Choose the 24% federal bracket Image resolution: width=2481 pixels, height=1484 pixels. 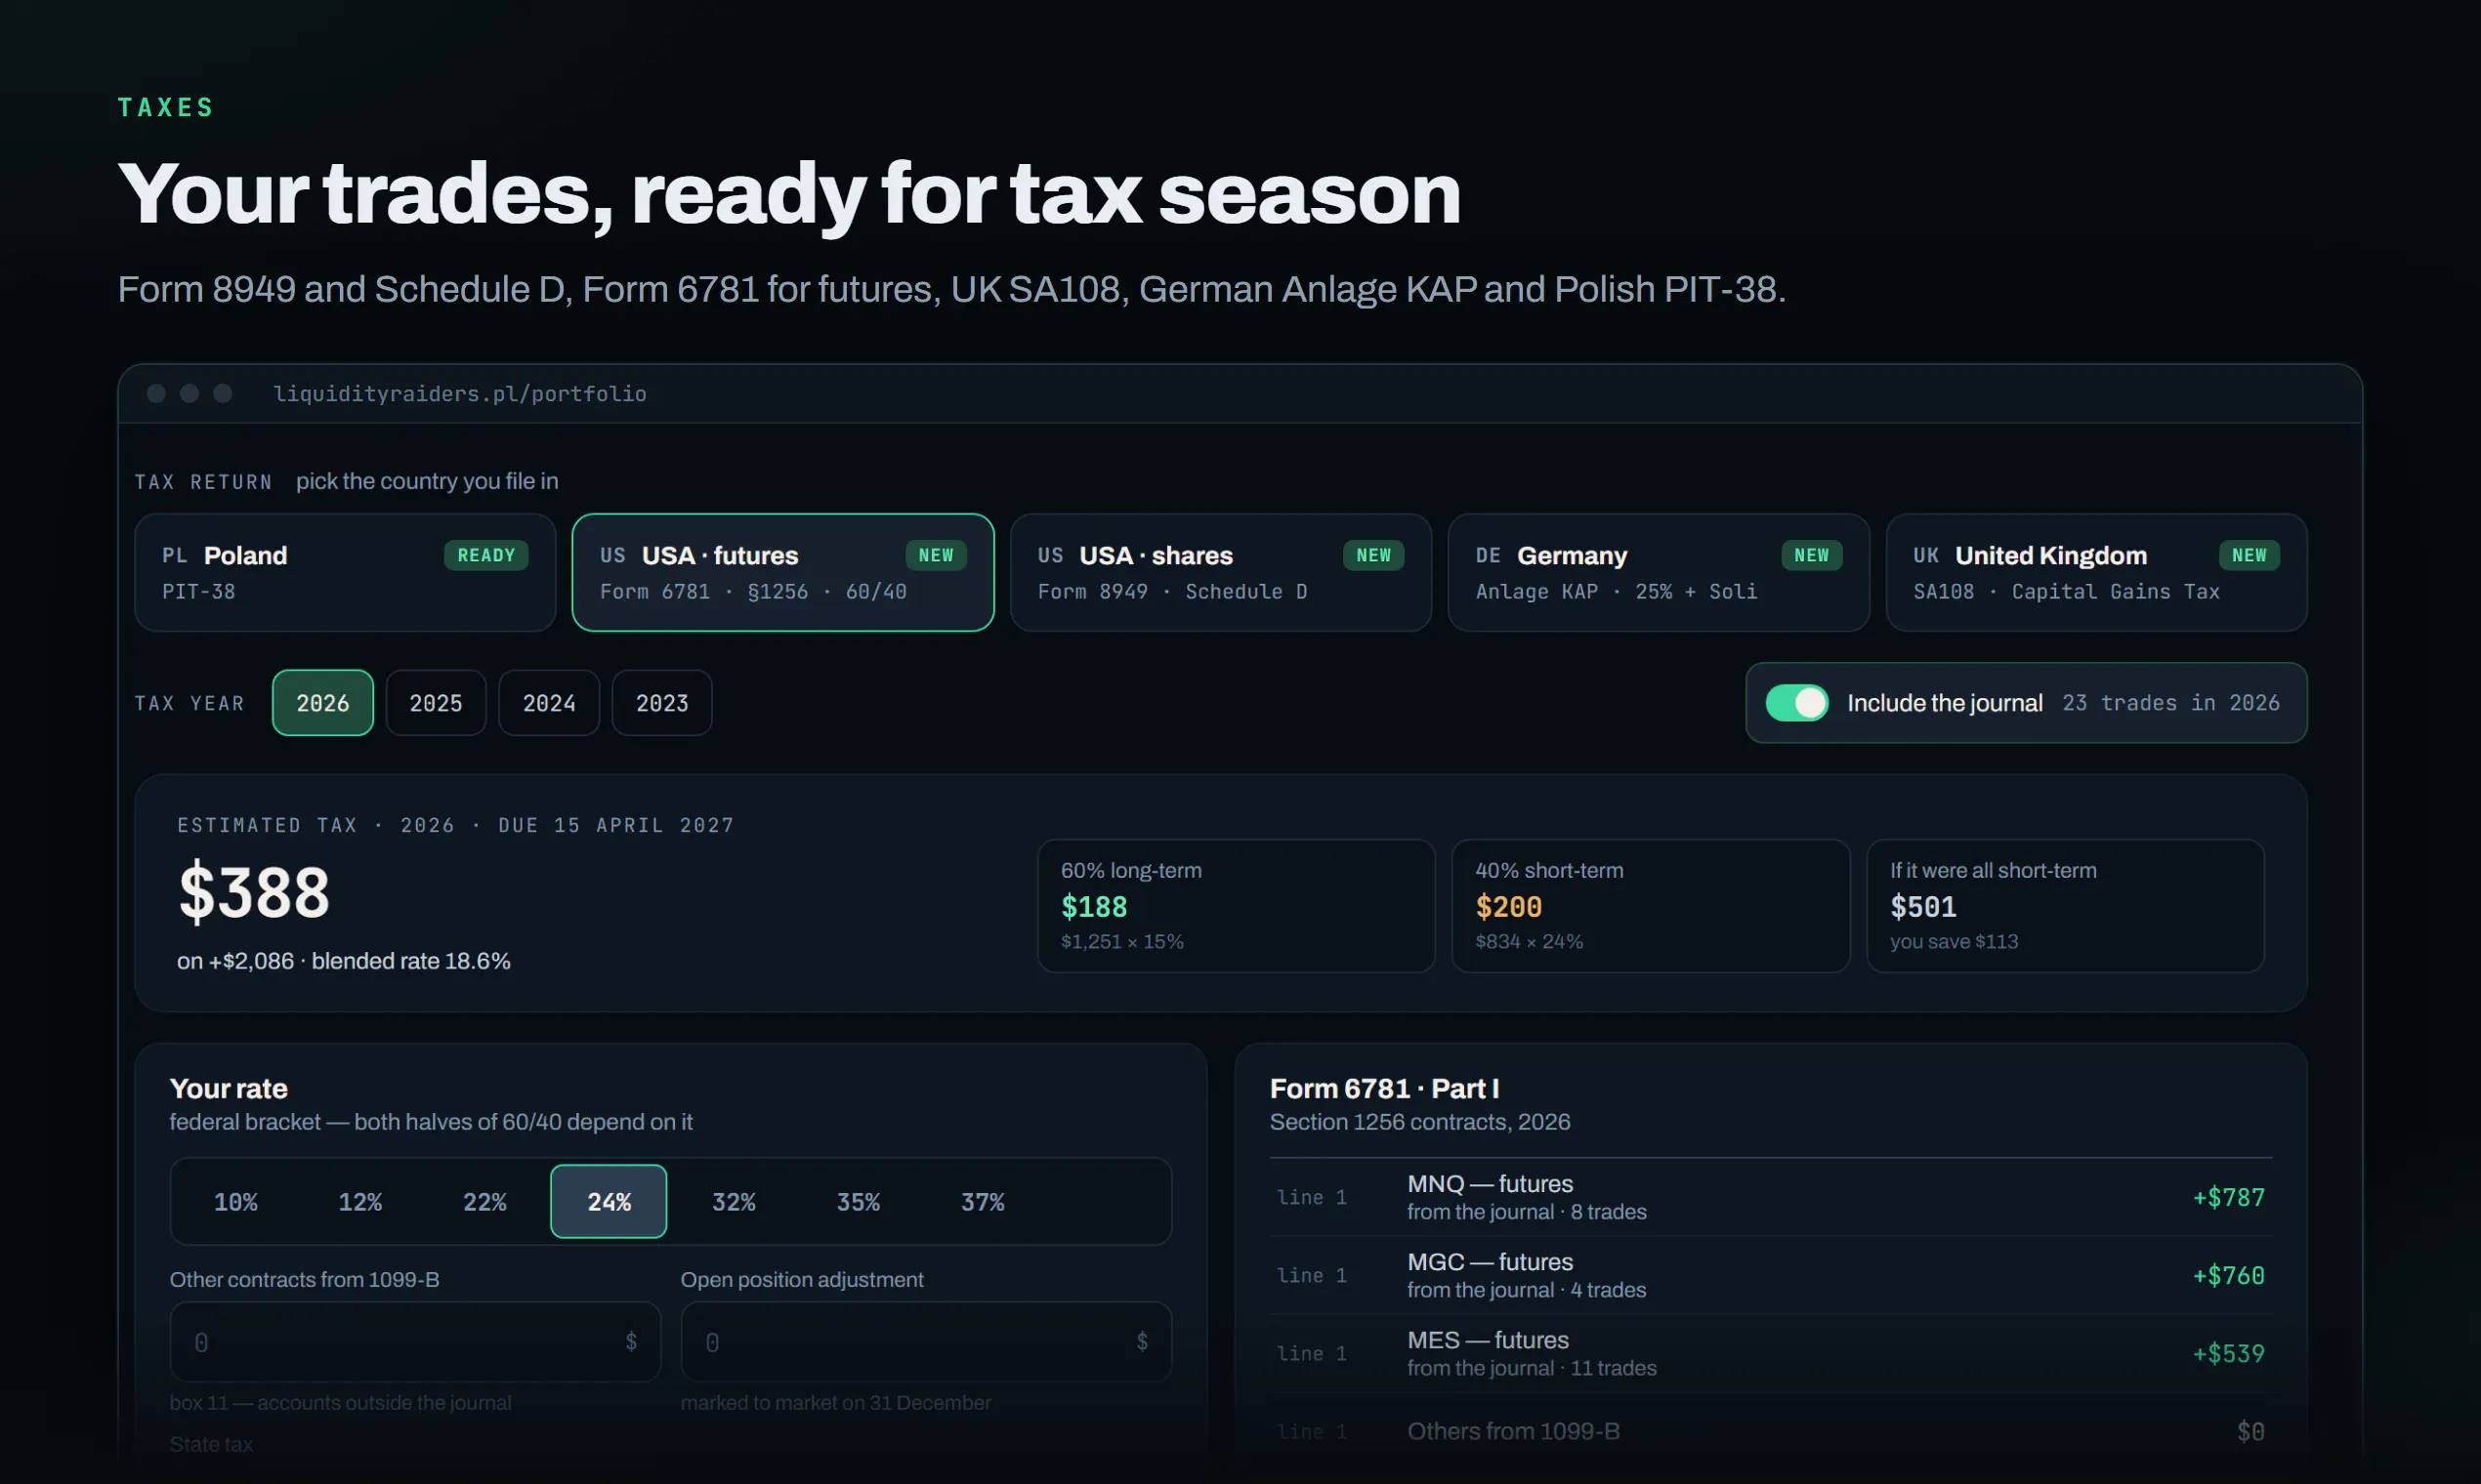tap(609, 1201)
